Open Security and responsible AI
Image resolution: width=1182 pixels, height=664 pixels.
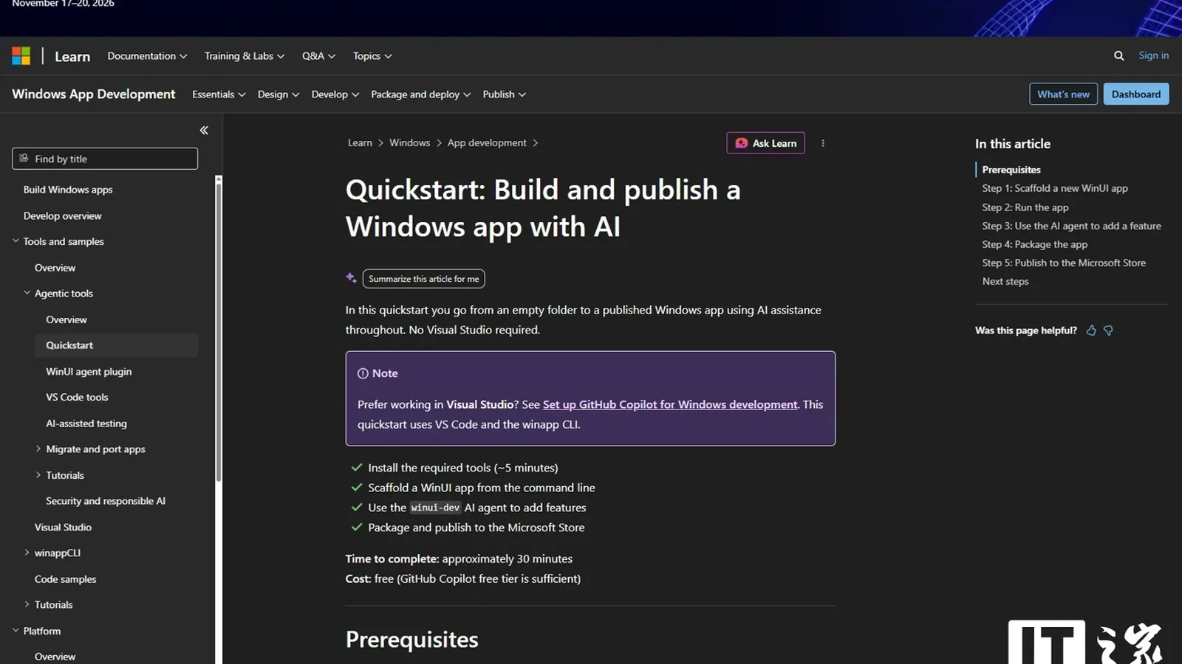106,501
